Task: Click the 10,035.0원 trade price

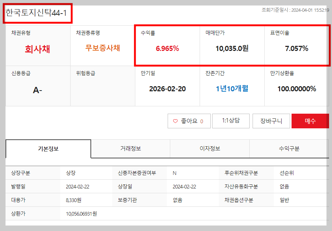Action: coord(232,48)
